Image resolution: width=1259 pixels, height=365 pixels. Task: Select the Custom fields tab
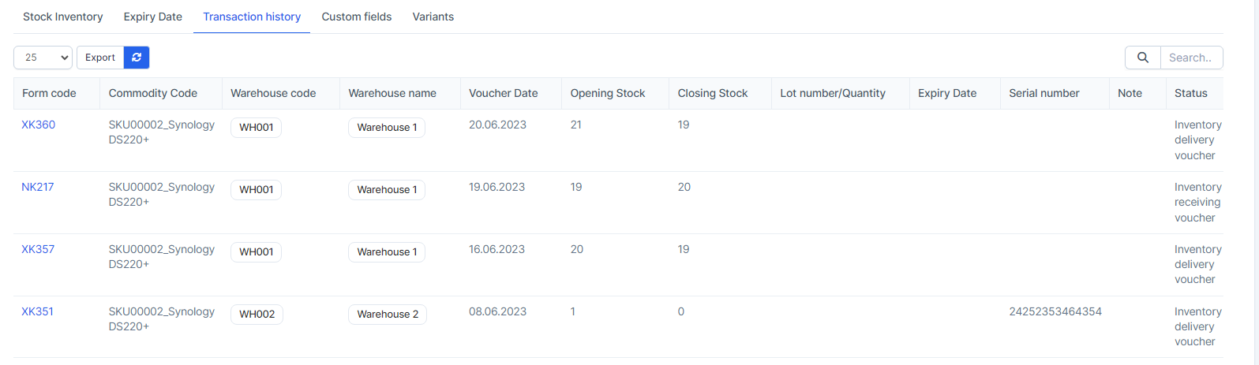click(x=357, y=17)
